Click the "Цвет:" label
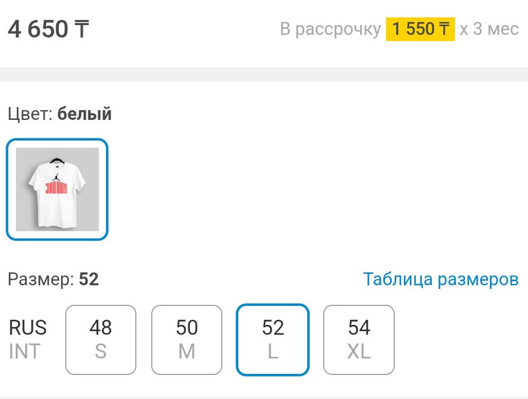The image size is (528, 399). pyautogui.click(x=30, y=114)
